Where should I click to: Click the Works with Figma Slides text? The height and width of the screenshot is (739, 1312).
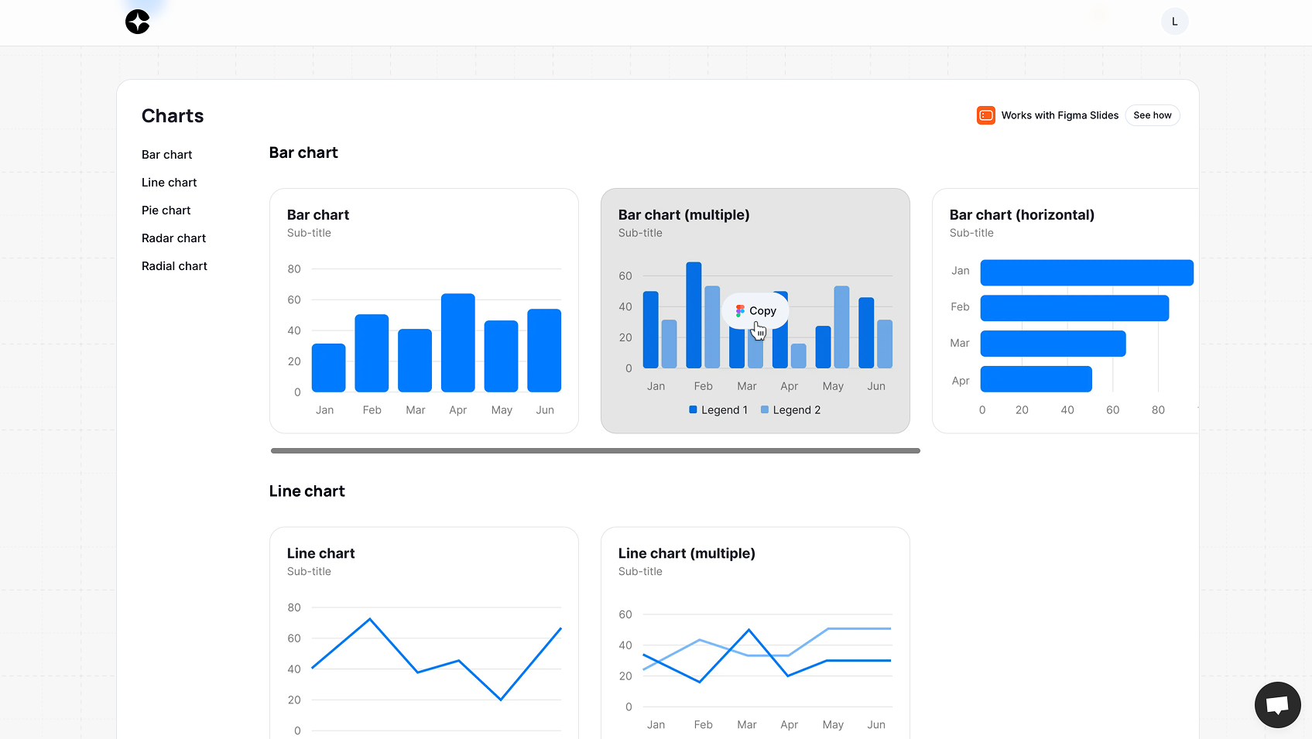1060,115
